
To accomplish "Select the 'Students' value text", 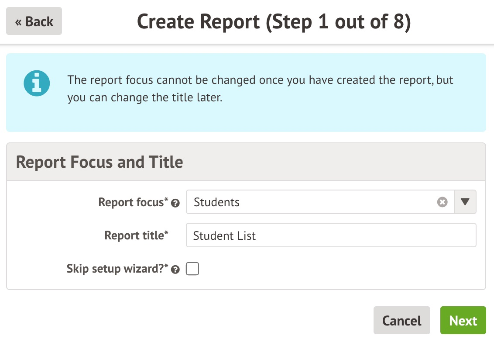I will (x=217, y=202).
